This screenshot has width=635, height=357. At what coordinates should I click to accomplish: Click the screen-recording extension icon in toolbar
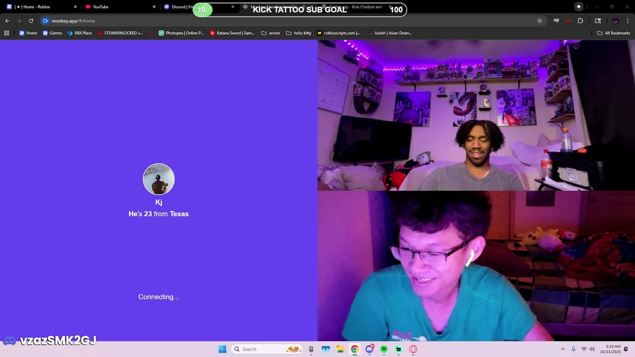pyautogui.click(x=556, y=21)
